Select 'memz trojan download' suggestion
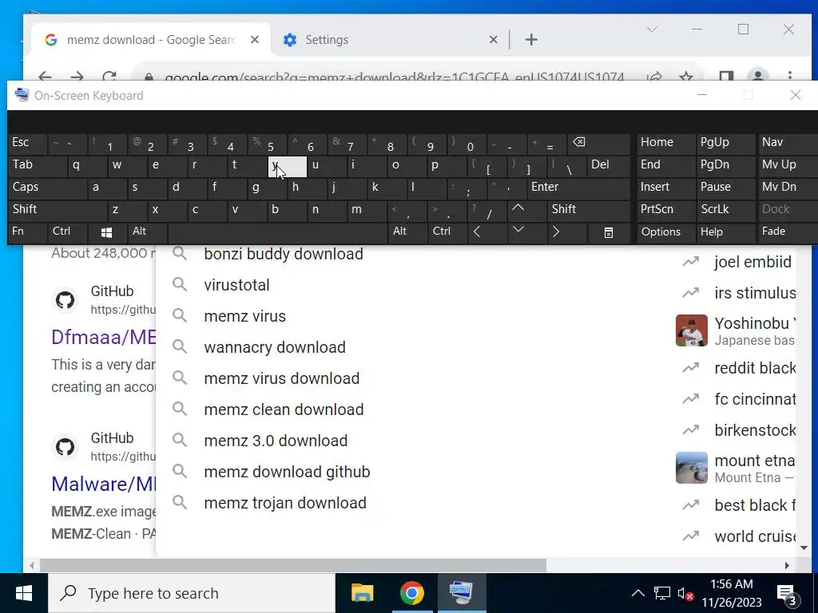Image resolution: width=818 pixels, height=613 pixels. pos(285,503)
